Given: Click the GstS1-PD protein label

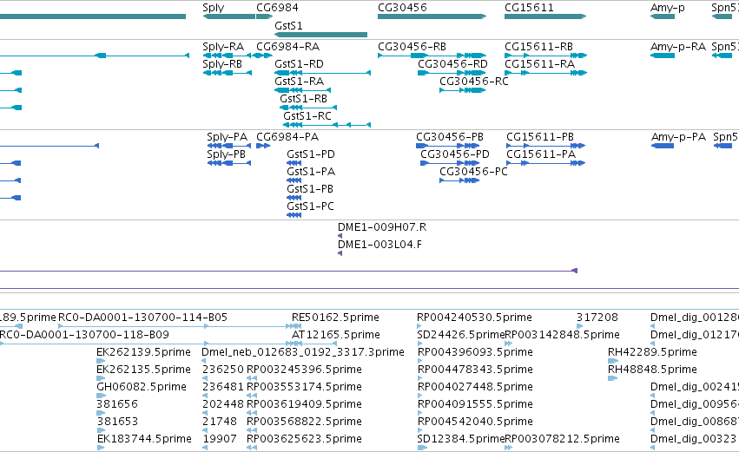Looking at the screenshot, I should [311, 154].
